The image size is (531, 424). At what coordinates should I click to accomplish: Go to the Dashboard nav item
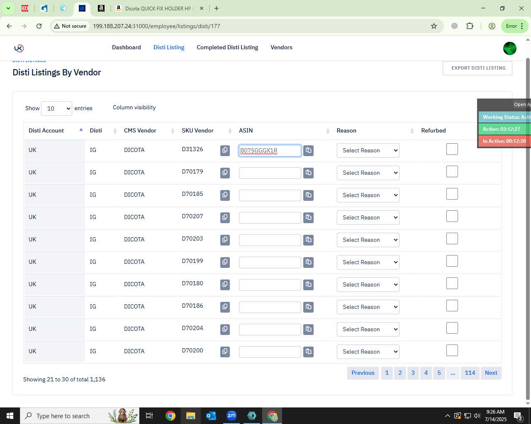click(127, 47)
